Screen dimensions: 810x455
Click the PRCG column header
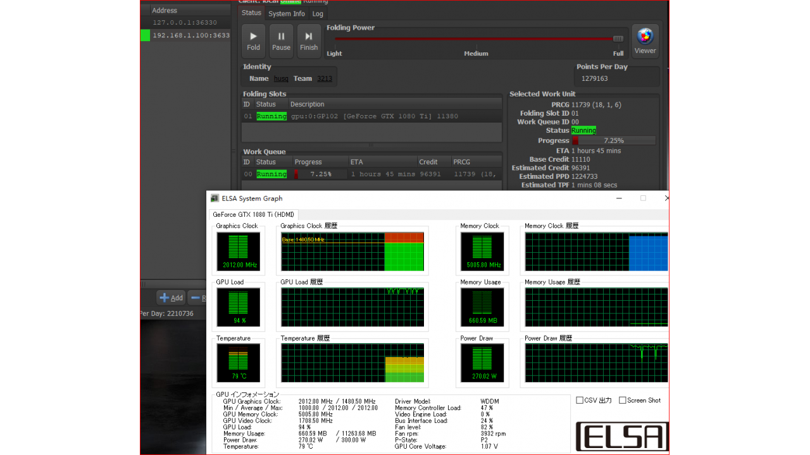coord(477,162)
